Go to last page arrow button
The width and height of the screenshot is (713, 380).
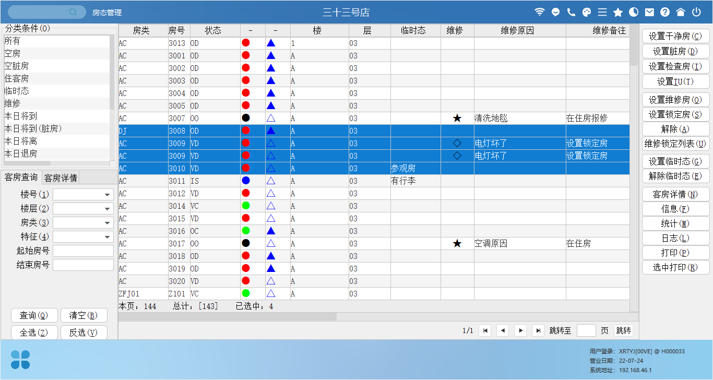click(538, 330)
